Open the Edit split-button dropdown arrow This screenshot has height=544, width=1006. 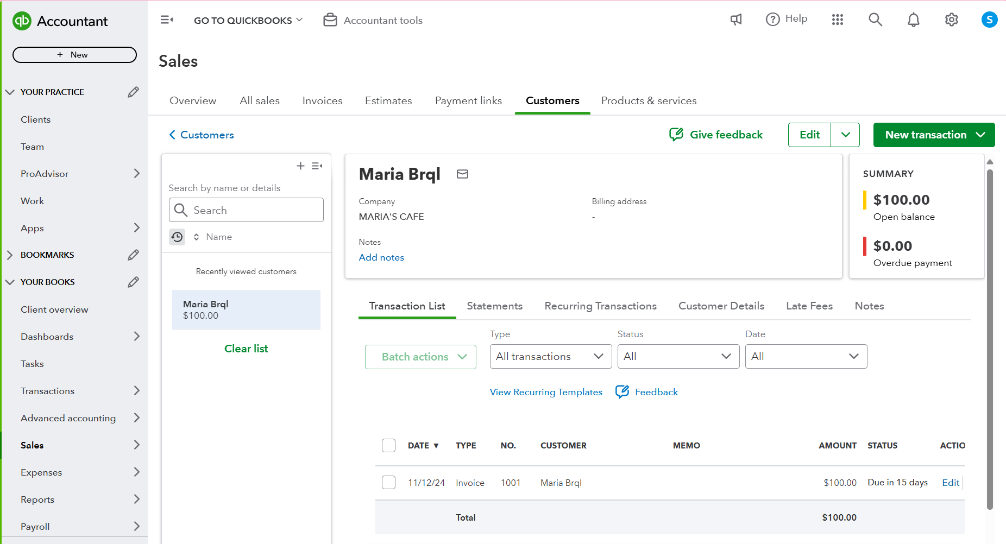(845, 135)
